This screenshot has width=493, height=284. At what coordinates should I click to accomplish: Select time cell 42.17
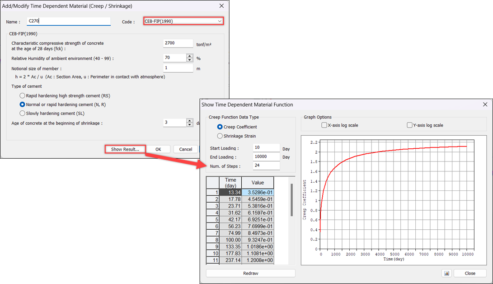tap(230, 219)
